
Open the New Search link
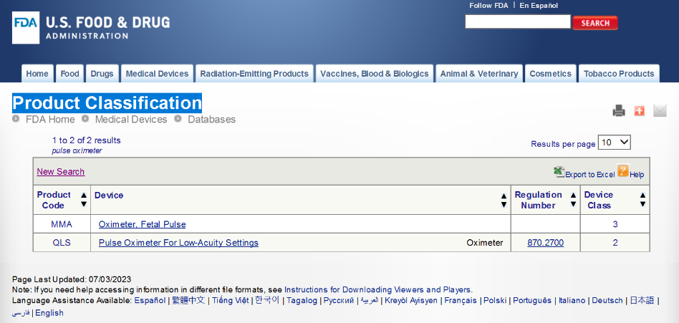pyautogui.click(x=61, y=172)
